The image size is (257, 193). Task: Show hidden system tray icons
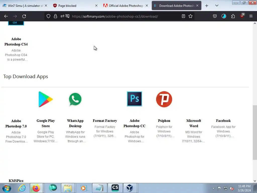[213, 188]
